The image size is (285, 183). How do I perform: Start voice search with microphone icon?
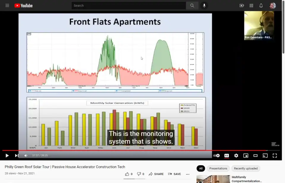tap(204, 6)
